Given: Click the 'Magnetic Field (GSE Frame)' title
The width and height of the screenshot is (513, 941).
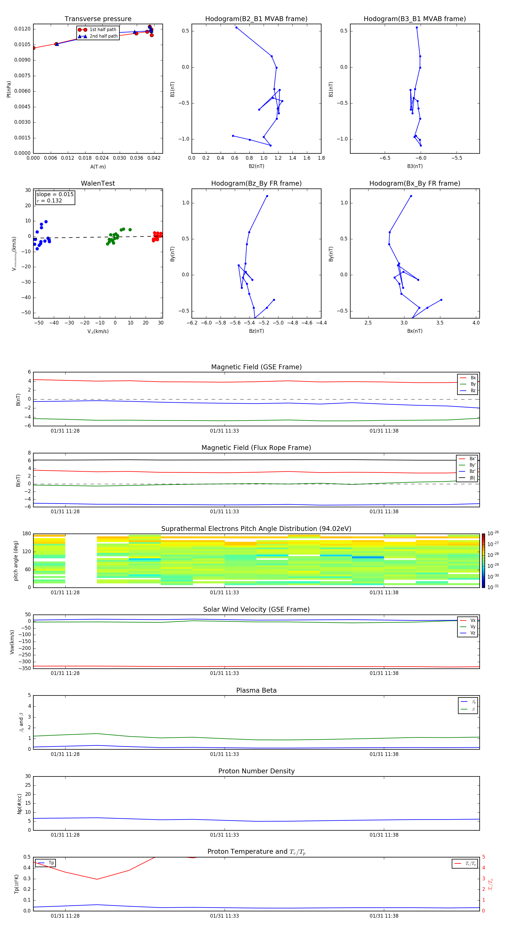Looking at the screenshot, I should click(x=256, y=367).
